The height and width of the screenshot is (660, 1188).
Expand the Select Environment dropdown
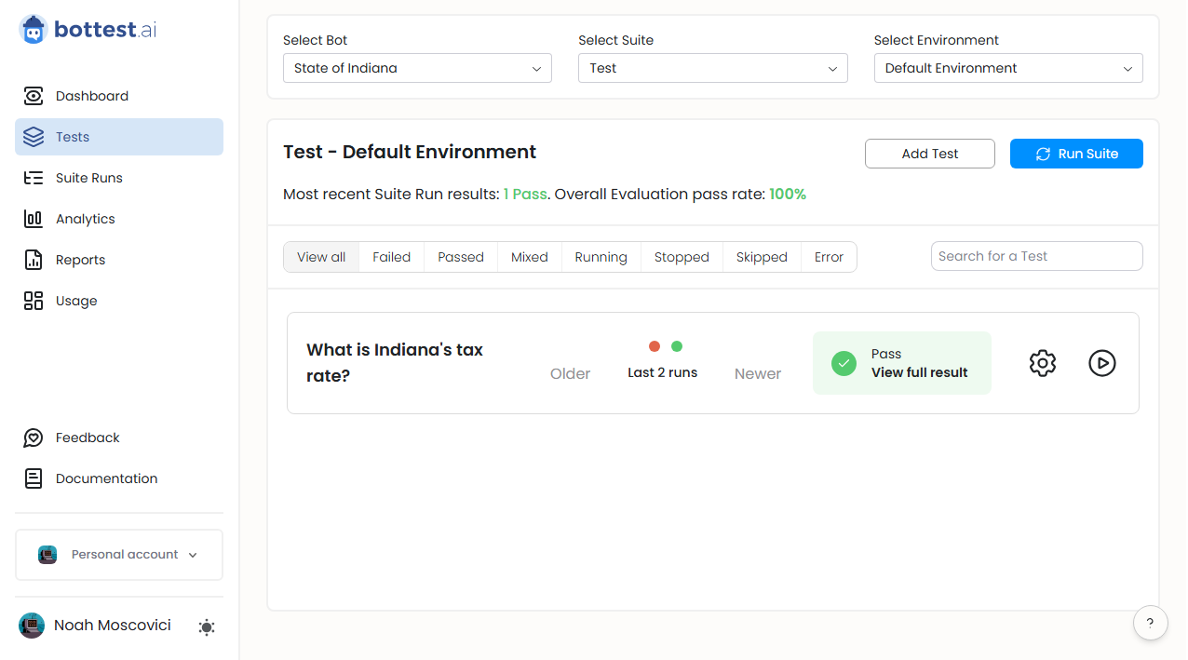(x=1008, y=68)
